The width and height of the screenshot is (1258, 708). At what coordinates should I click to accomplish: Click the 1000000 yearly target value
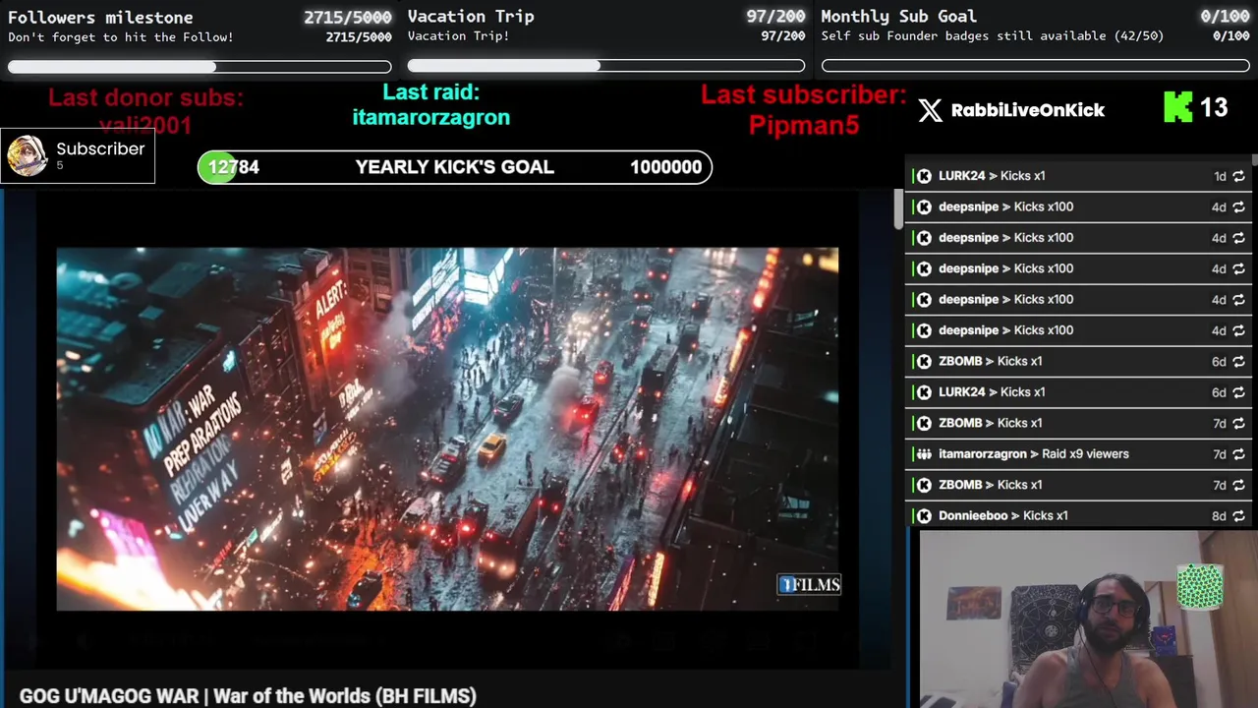coord(665,167)
